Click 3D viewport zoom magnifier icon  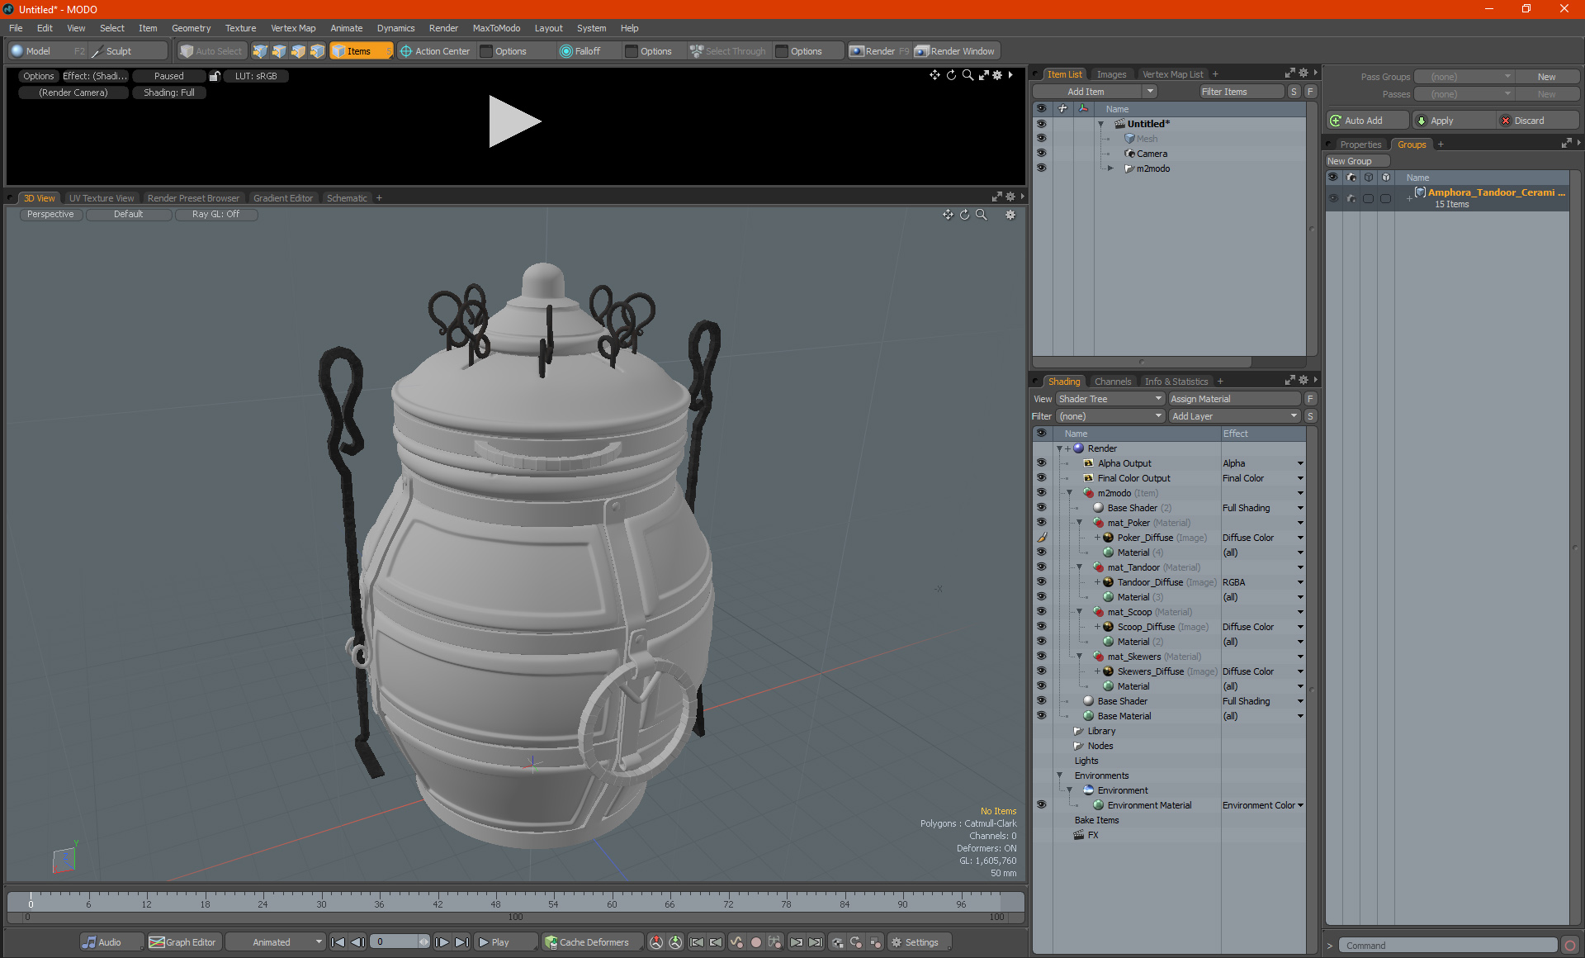(982, 215)
